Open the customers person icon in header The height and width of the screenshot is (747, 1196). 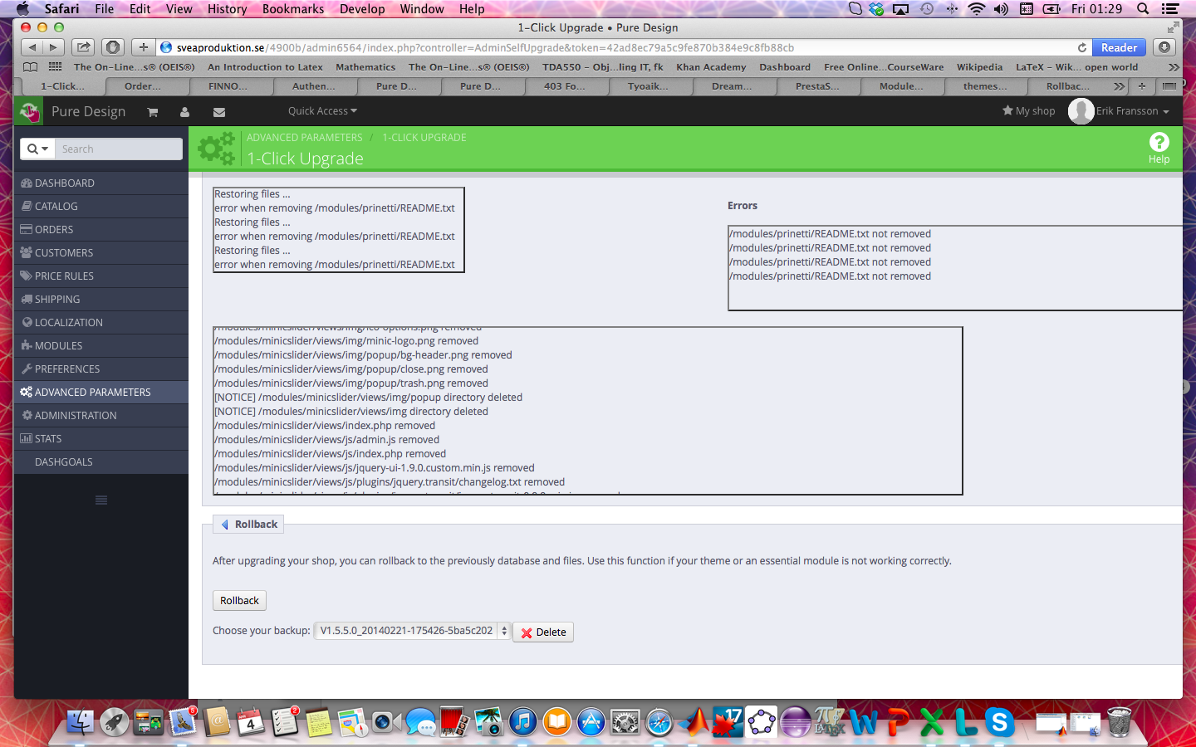coord(184,112)
